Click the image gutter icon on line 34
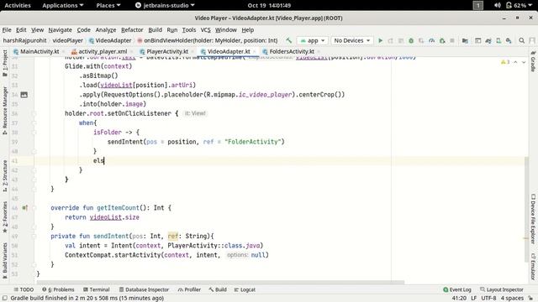This screenshot has width=538, height=302. coord(24,95)
